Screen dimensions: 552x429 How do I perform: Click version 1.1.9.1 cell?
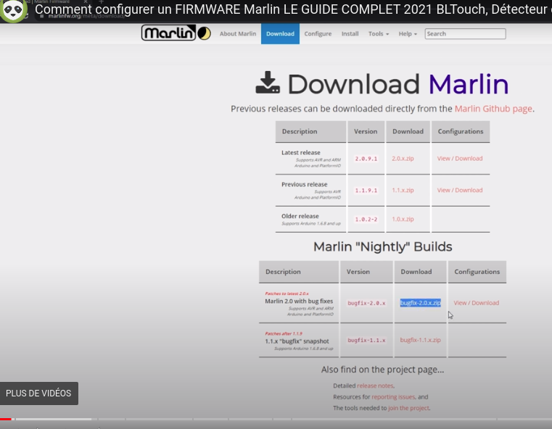(366, 191)
